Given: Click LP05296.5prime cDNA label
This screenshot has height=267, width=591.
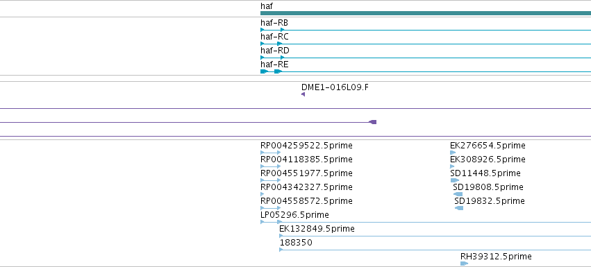Looking at the screenshot, I should [294, 215].
